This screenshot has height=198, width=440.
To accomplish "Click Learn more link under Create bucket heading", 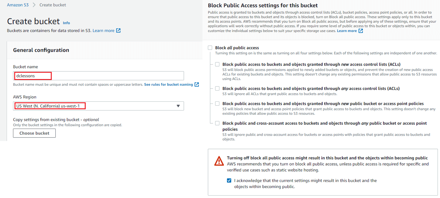I will [103, 31].
